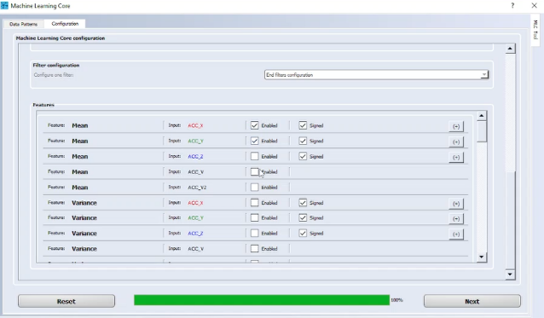Click the green ACC_Y input of Mean

[195, 142]
